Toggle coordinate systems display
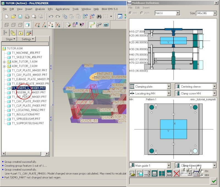220x187 pixels. click(58, 25)
